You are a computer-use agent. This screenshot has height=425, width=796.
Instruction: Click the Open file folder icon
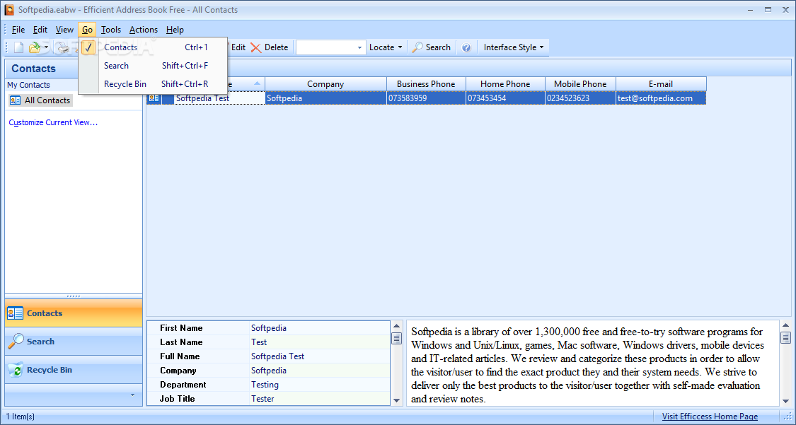34,47
